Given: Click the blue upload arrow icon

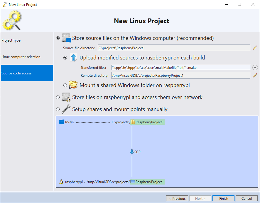Looking at the screenshot, I should 73,57.
